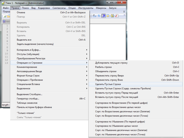Click the Notepad++ icon in the title bar
This screenshot has height=138, width=184.
[x=3, y=3]
